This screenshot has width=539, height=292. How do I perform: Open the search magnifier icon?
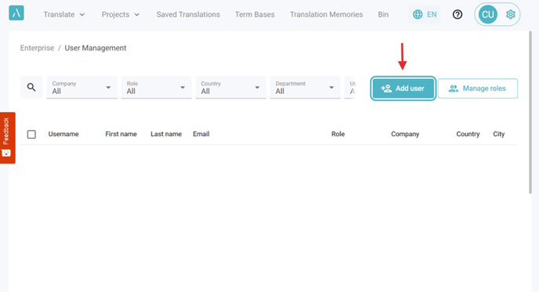(31, 87)
